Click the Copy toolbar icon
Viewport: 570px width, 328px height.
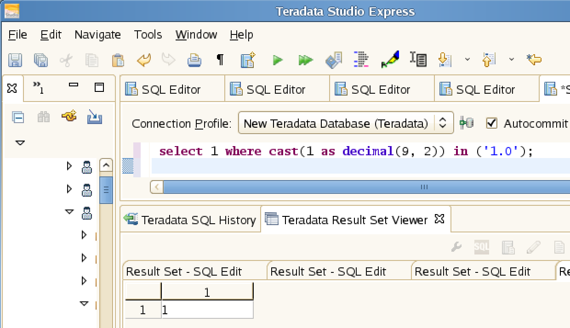click(x=92, y=60)
